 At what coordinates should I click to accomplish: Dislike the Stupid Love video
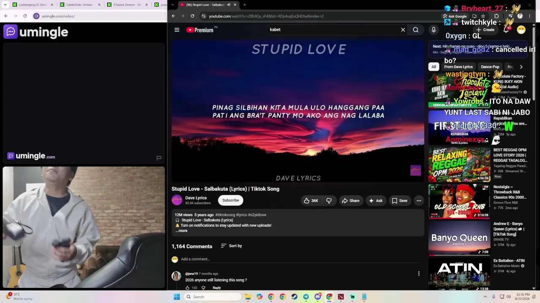pyautogui.click(x=329, y=201)
